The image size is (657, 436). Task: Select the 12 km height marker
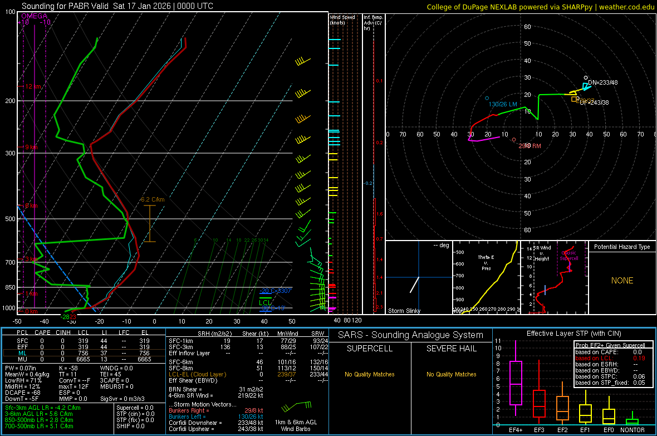click(x=33, y=86)
